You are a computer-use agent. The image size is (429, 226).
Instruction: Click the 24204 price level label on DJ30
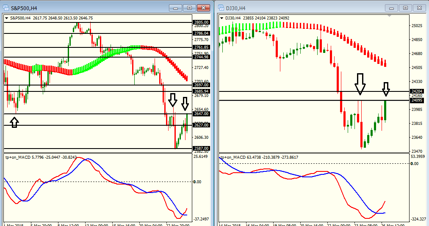coord(417,91)
